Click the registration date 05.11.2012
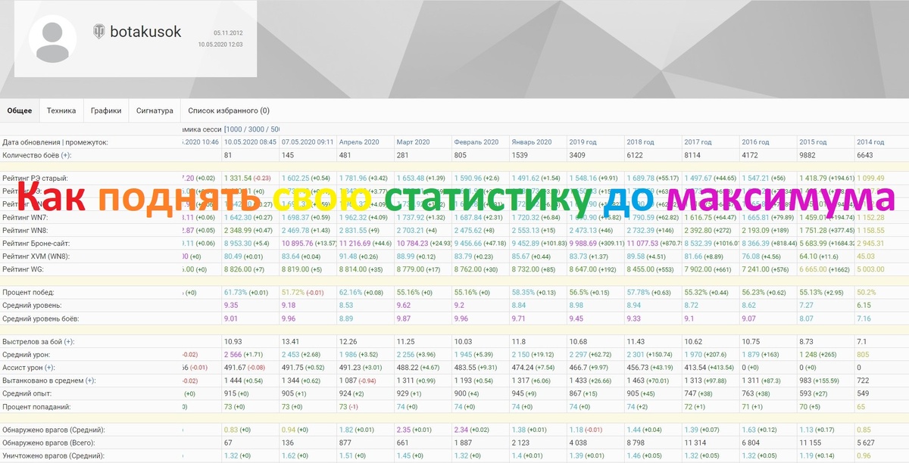This screenshot has width=909, height=463. coord(228,33)
